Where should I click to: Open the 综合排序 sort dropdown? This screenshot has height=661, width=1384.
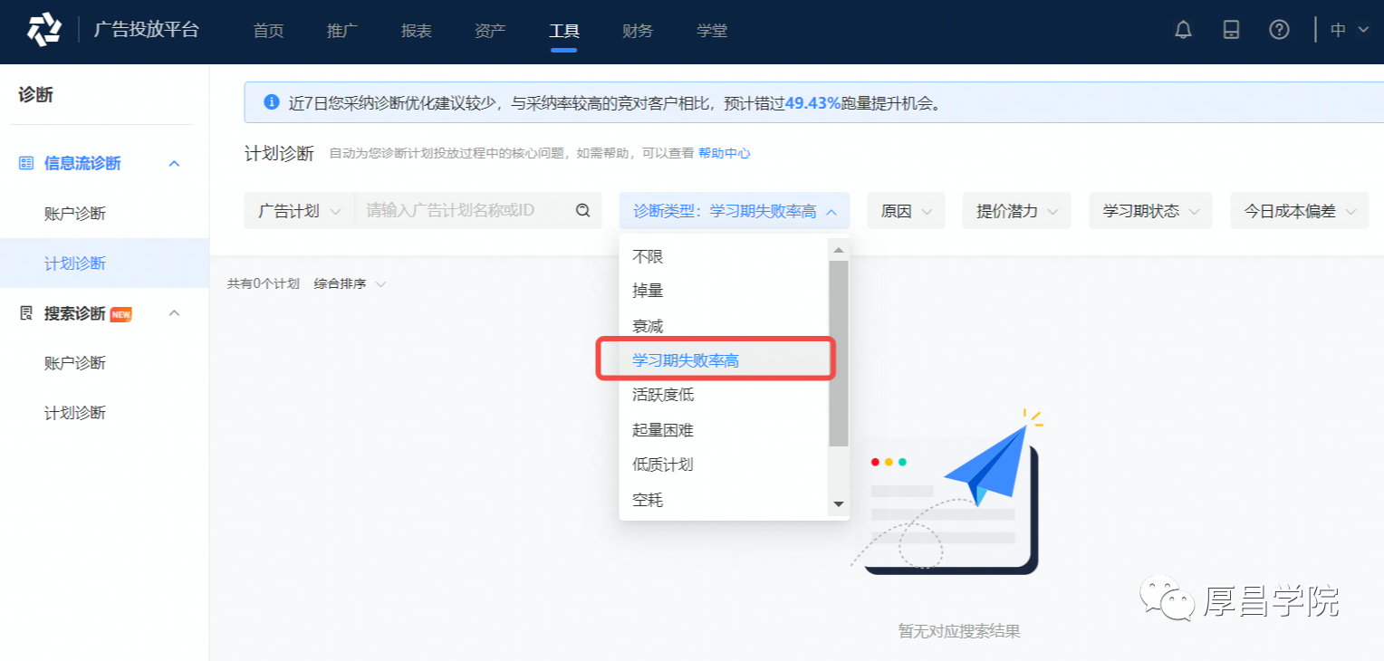(x=350, y=284)
